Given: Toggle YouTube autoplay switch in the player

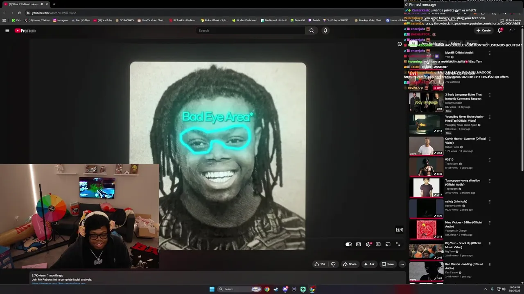Looking at the screenshot, I should [x=348, y=244].
